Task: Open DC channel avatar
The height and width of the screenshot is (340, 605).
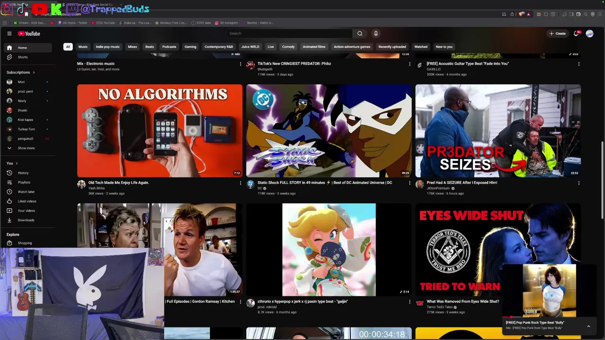Action: [251, 184]
